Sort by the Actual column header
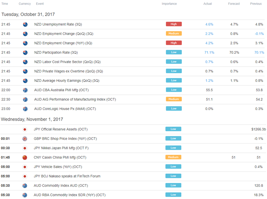Image resolution: width=267 pixels, height=199 pixels. [208, 4]
